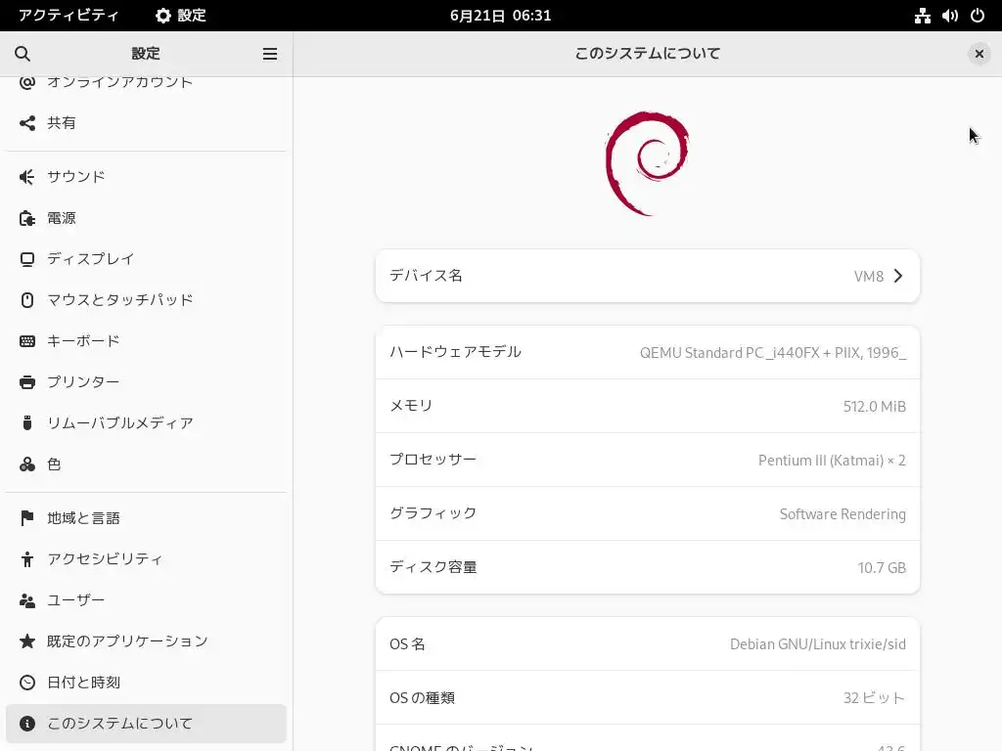The image size is (1002, 751).
Task: Open the デバイス名 row to rename device
Action: (x=648, y=276)
